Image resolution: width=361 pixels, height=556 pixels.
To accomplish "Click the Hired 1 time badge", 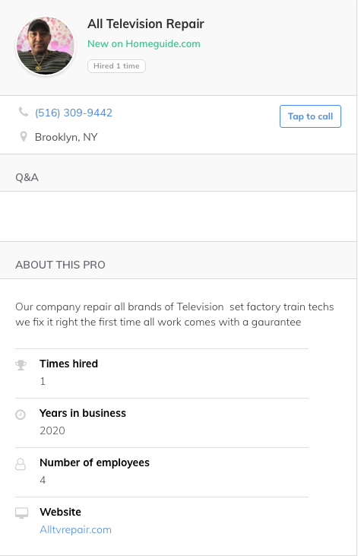I will pos(116,66).
